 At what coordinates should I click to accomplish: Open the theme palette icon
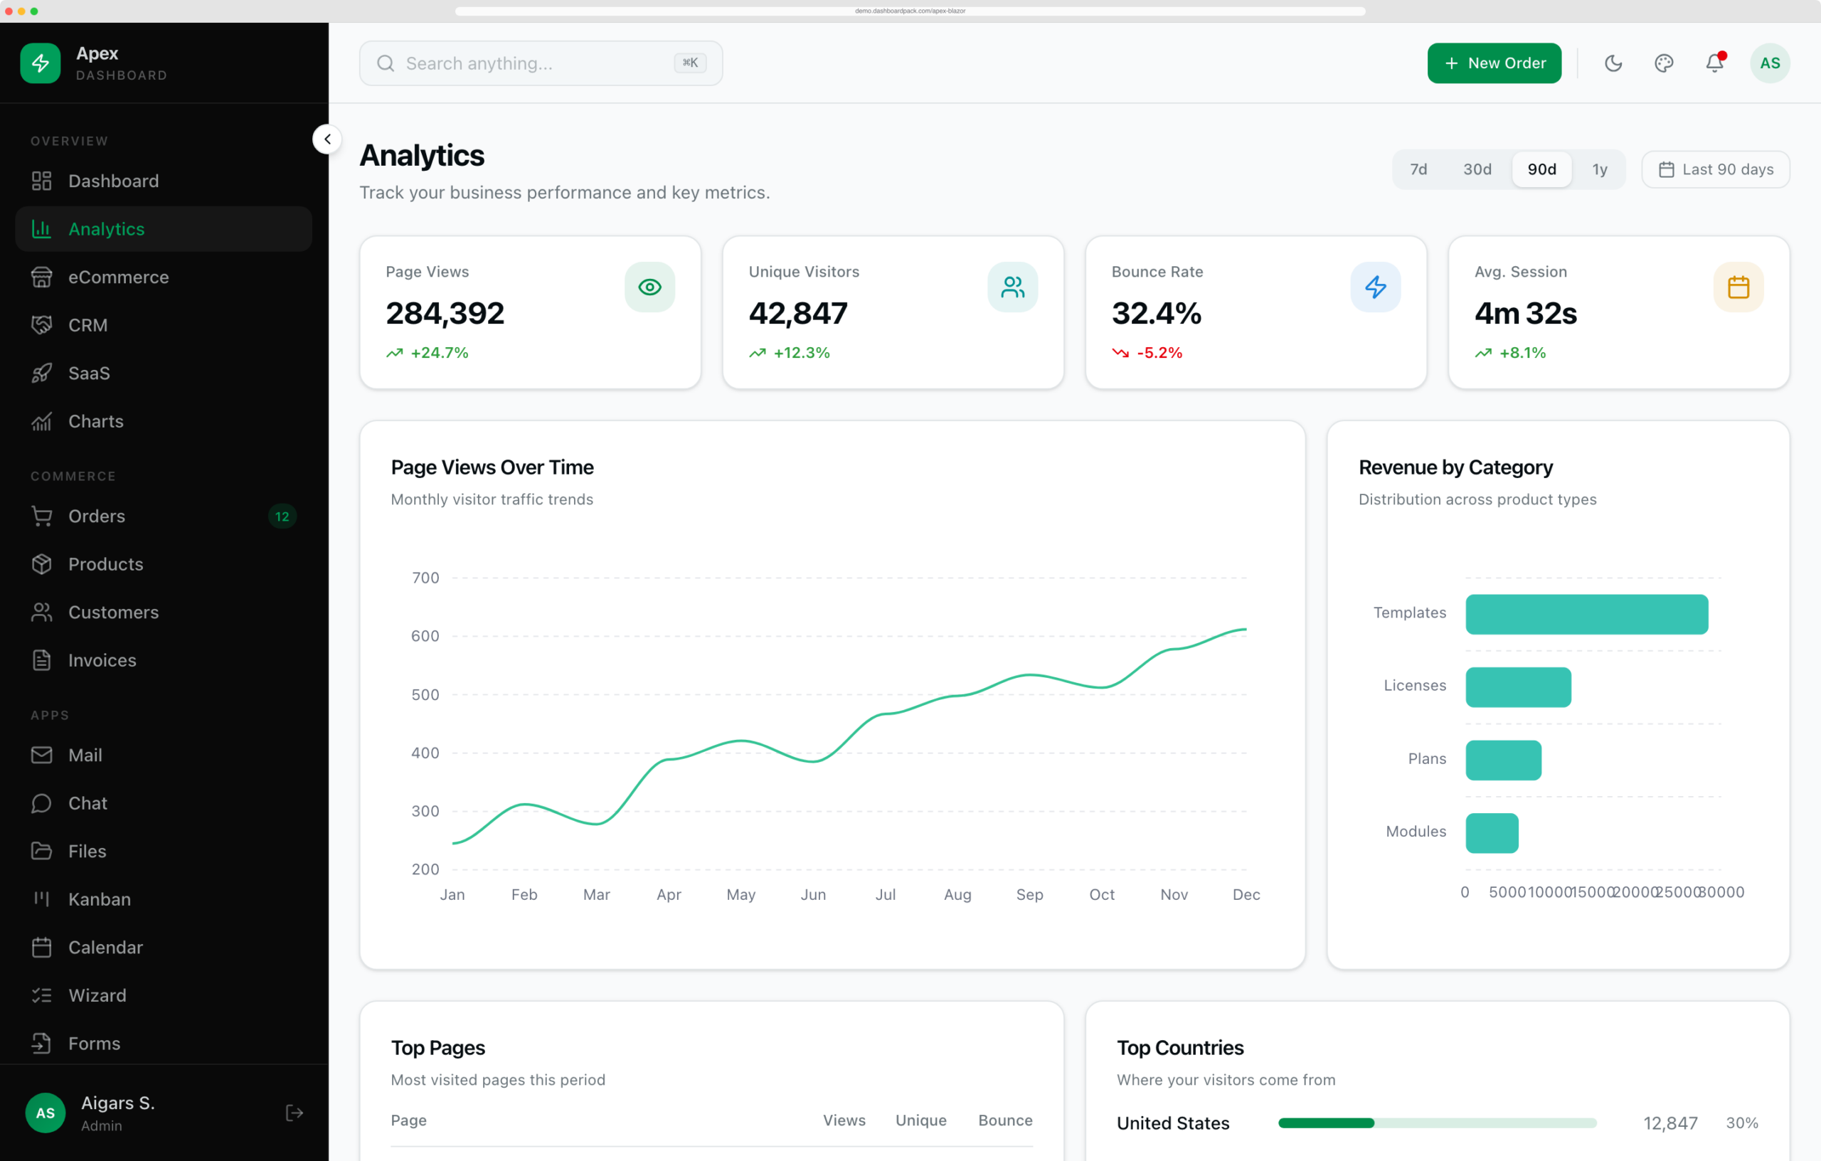[x=1664, y=63]
